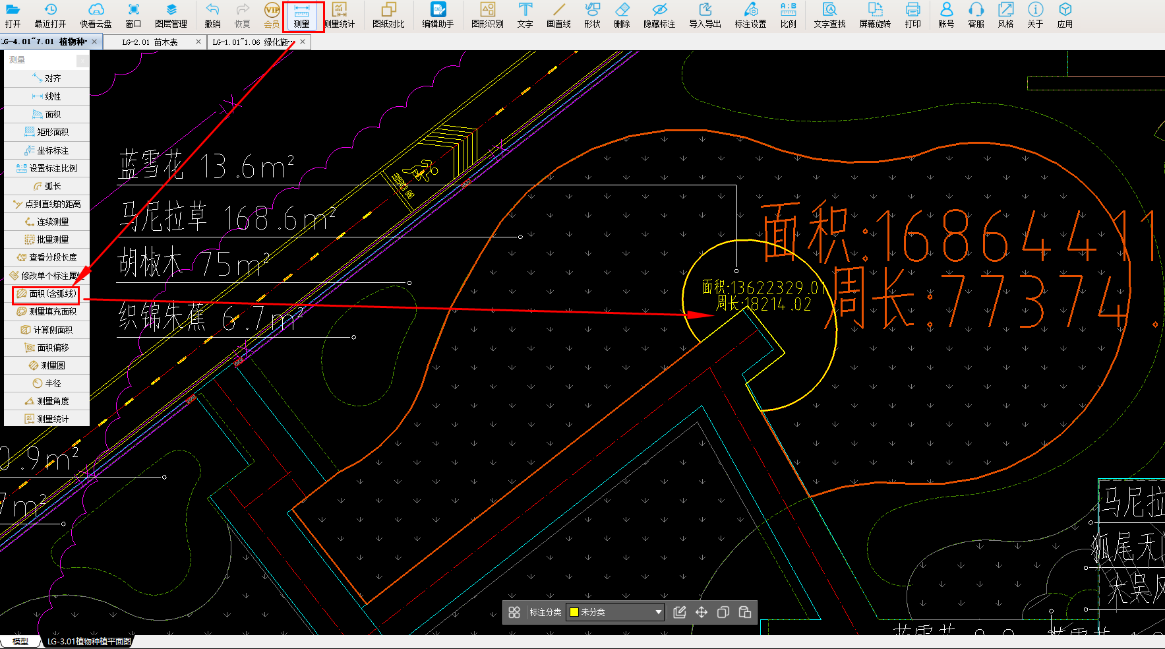This screenshot has width=1165, height=649.
Task: Click the yellow 未分类 color swatch
Action: click(574, 612)
